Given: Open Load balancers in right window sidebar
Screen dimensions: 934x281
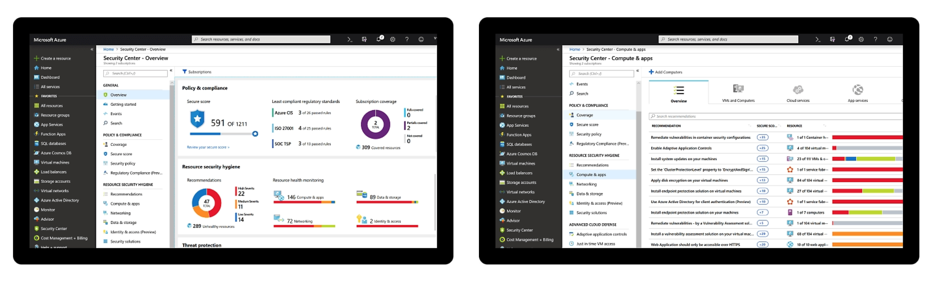Looking at the screenshot, I should tap(516, 173).
